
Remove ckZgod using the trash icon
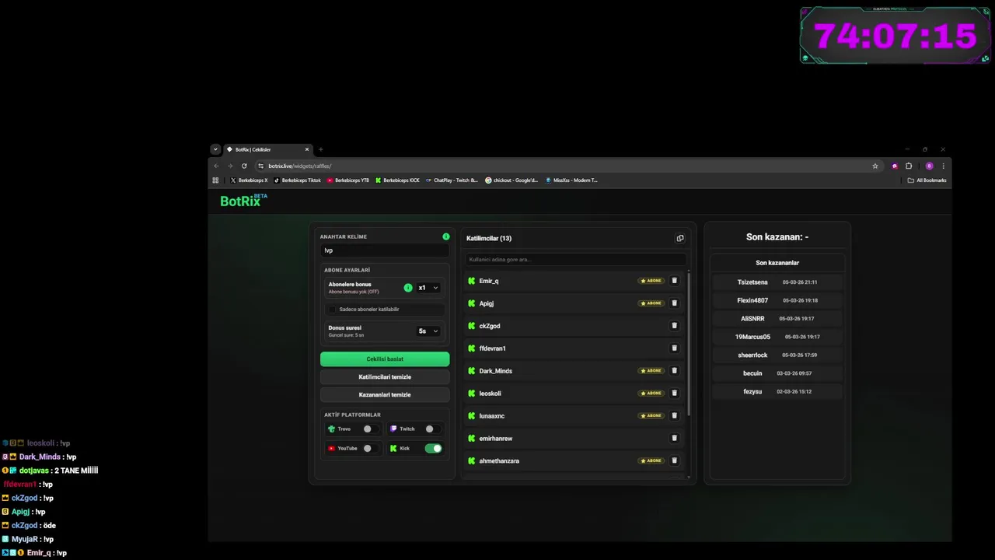coord(675,326)
